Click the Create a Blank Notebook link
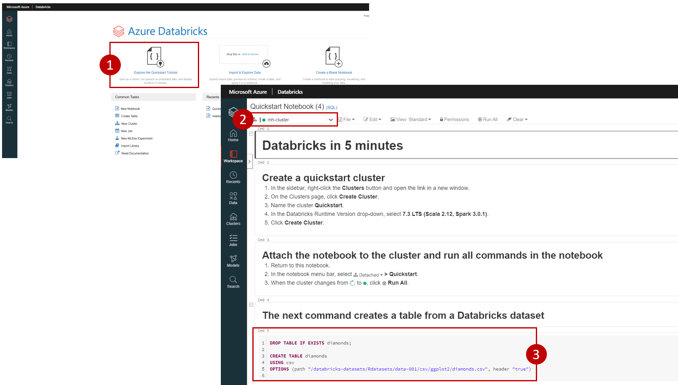The image size is (678, 385). click(x=334, y=72)
